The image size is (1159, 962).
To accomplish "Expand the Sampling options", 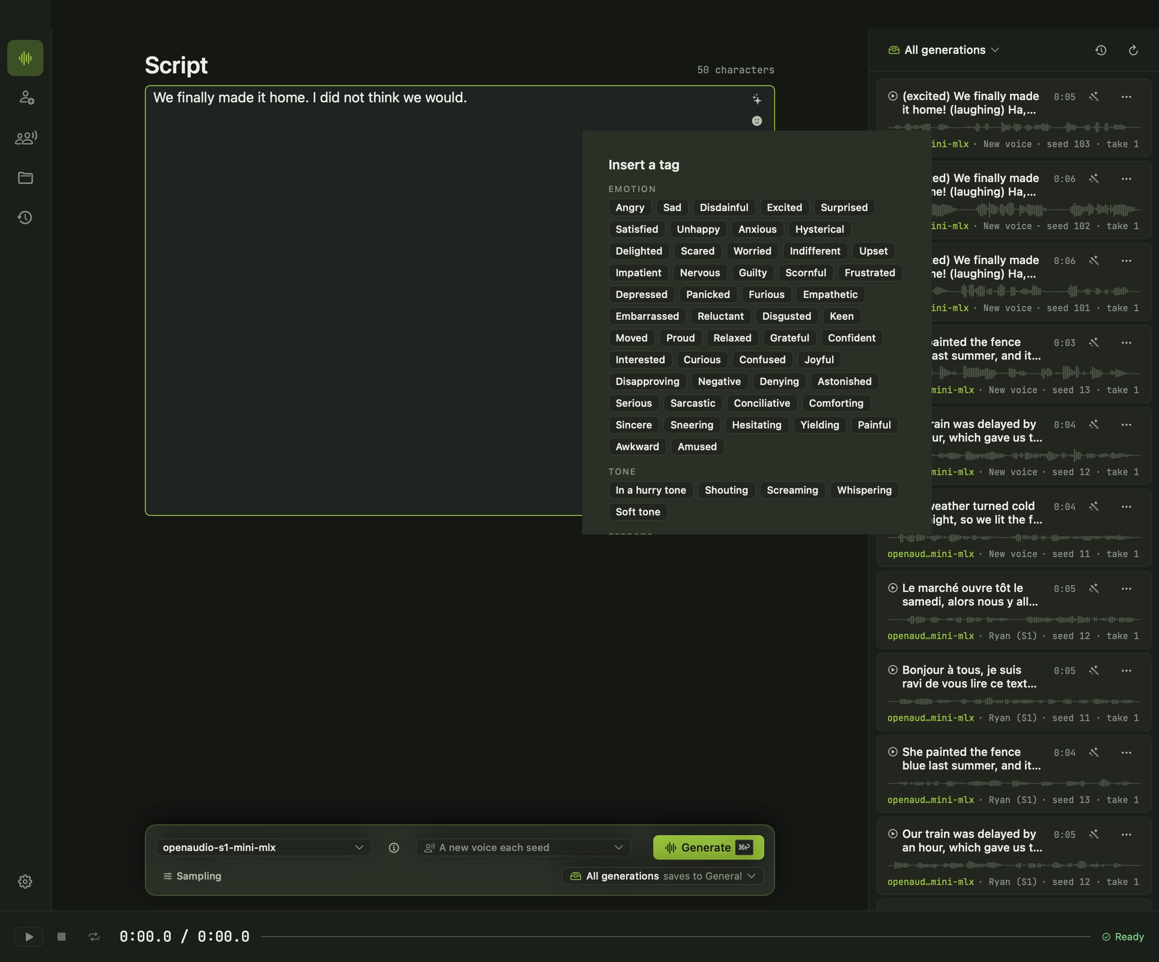I will 192,876.
